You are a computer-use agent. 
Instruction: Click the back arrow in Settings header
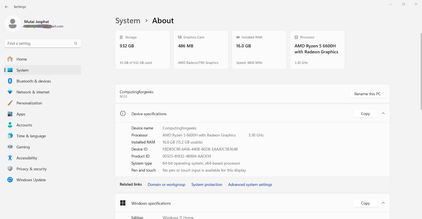7,7
